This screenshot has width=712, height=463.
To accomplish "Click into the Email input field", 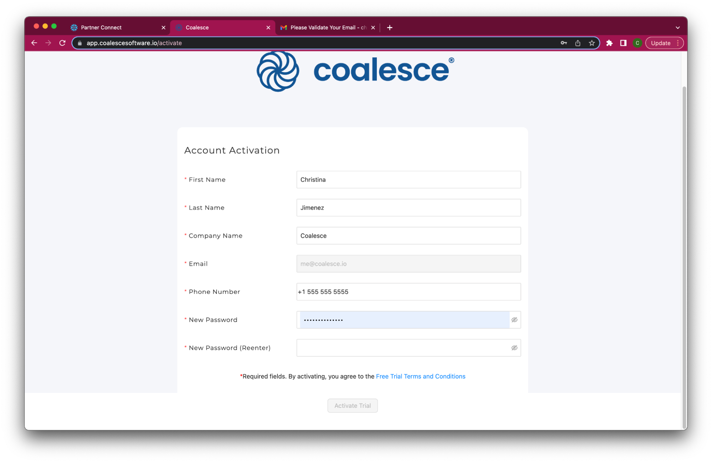I will [x=409, y=263].
